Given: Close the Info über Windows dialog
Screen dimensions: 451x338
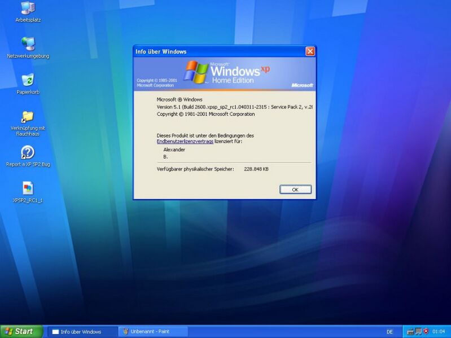Looking at the screenshot, I should click(310, 51).
